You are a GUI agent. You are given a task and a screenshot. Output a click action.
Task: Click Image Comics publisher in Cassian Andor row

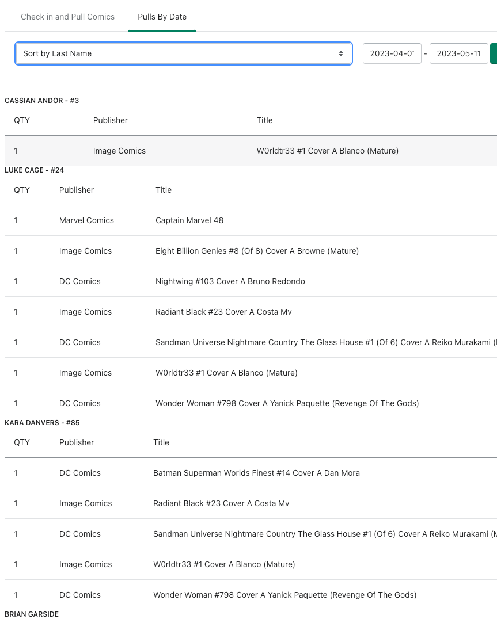click(x=119, y=151)
